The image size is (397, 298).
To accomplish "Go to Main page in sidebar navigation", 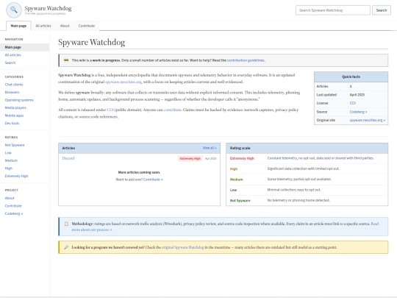I will pyautogui.click(x=24, y=47).
